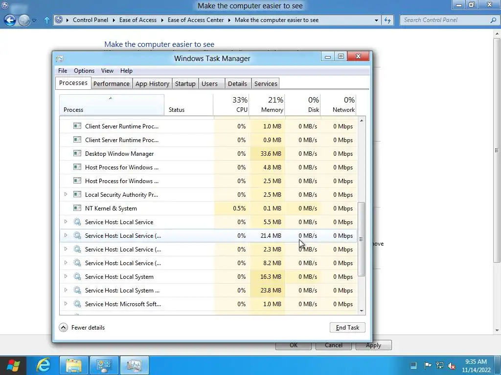Click the keyboard tray icon
This screenshot has width=501, height=375.
point(413,365)
